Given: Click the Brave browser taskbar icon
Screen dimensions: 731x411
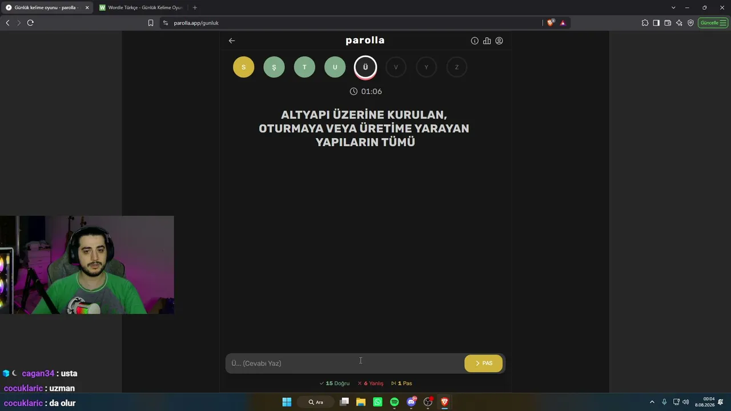Looking at the screenshot, I should coord(445,402).
